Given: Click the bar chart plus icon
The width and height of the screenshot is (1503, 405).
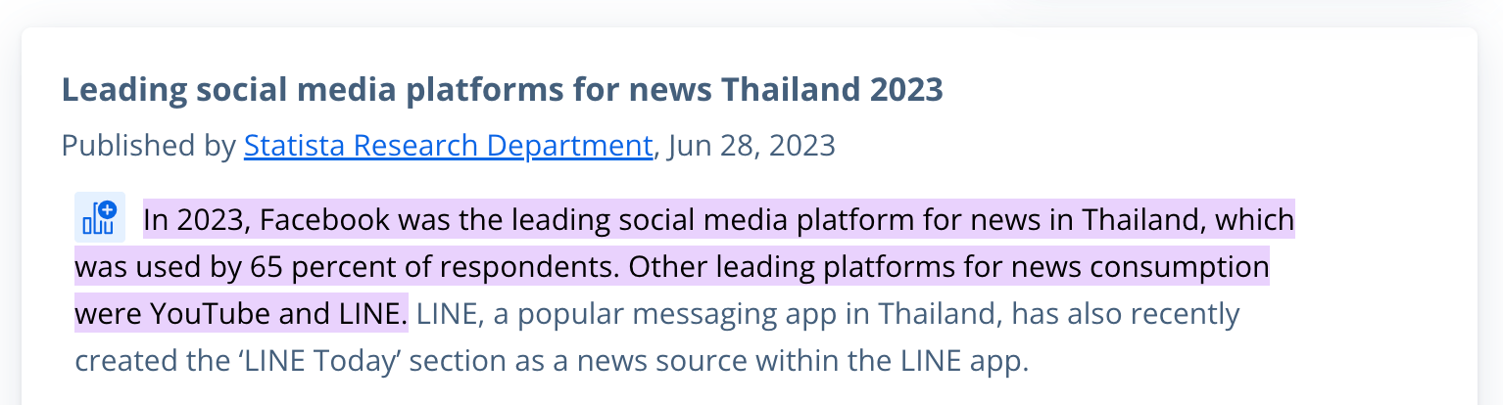Looking at the screenshot, I should (100, 217).
